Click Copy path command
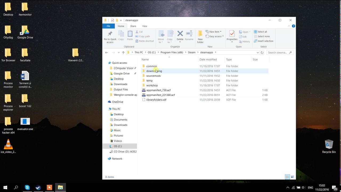341x192 pixels. pos(142,37)
